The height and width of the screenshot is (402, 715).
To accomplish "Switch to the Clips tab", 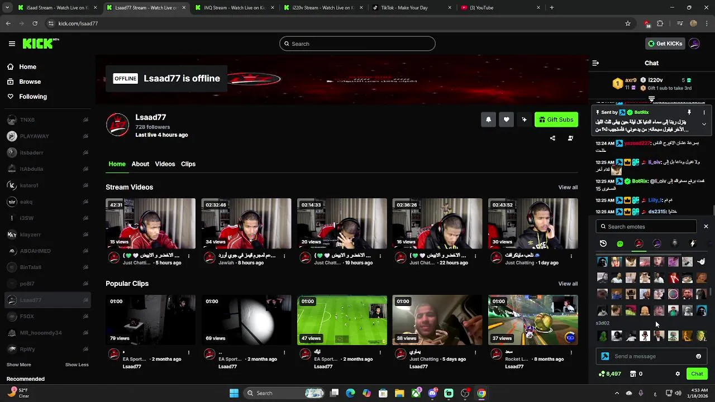I will pos(188,164).
